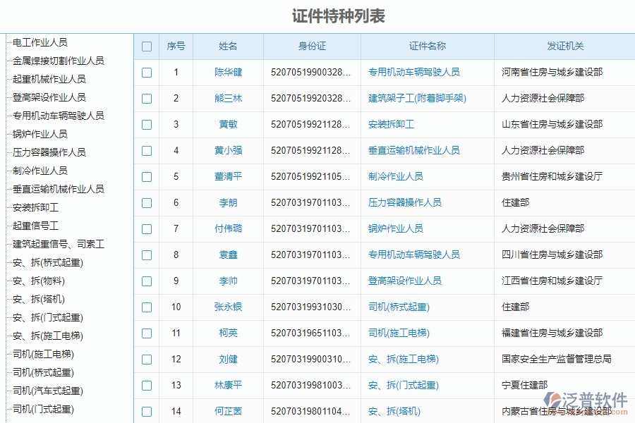
Task: Check the checkbox for row 1 陈华健
Action: [146, 73]
